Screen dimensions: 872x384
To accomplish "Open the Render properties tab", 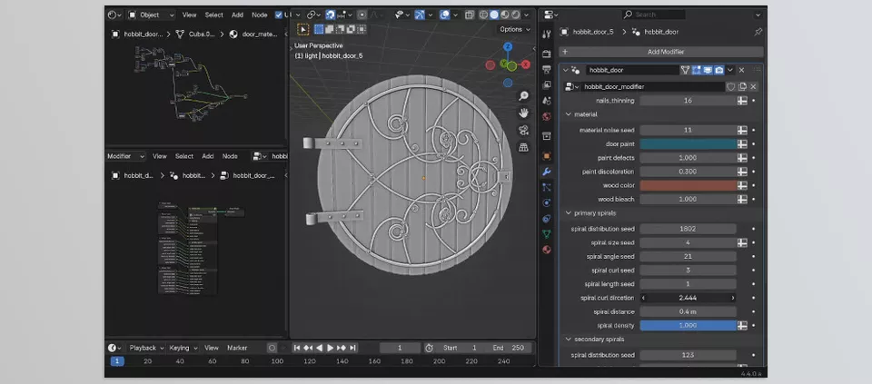I will click(547, 54).
